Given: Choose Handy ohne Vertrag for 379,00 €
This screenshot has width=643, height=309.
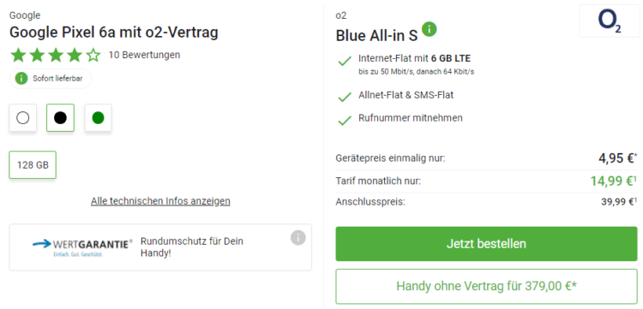Looking at the screenshot, I should tap(486, 286).
